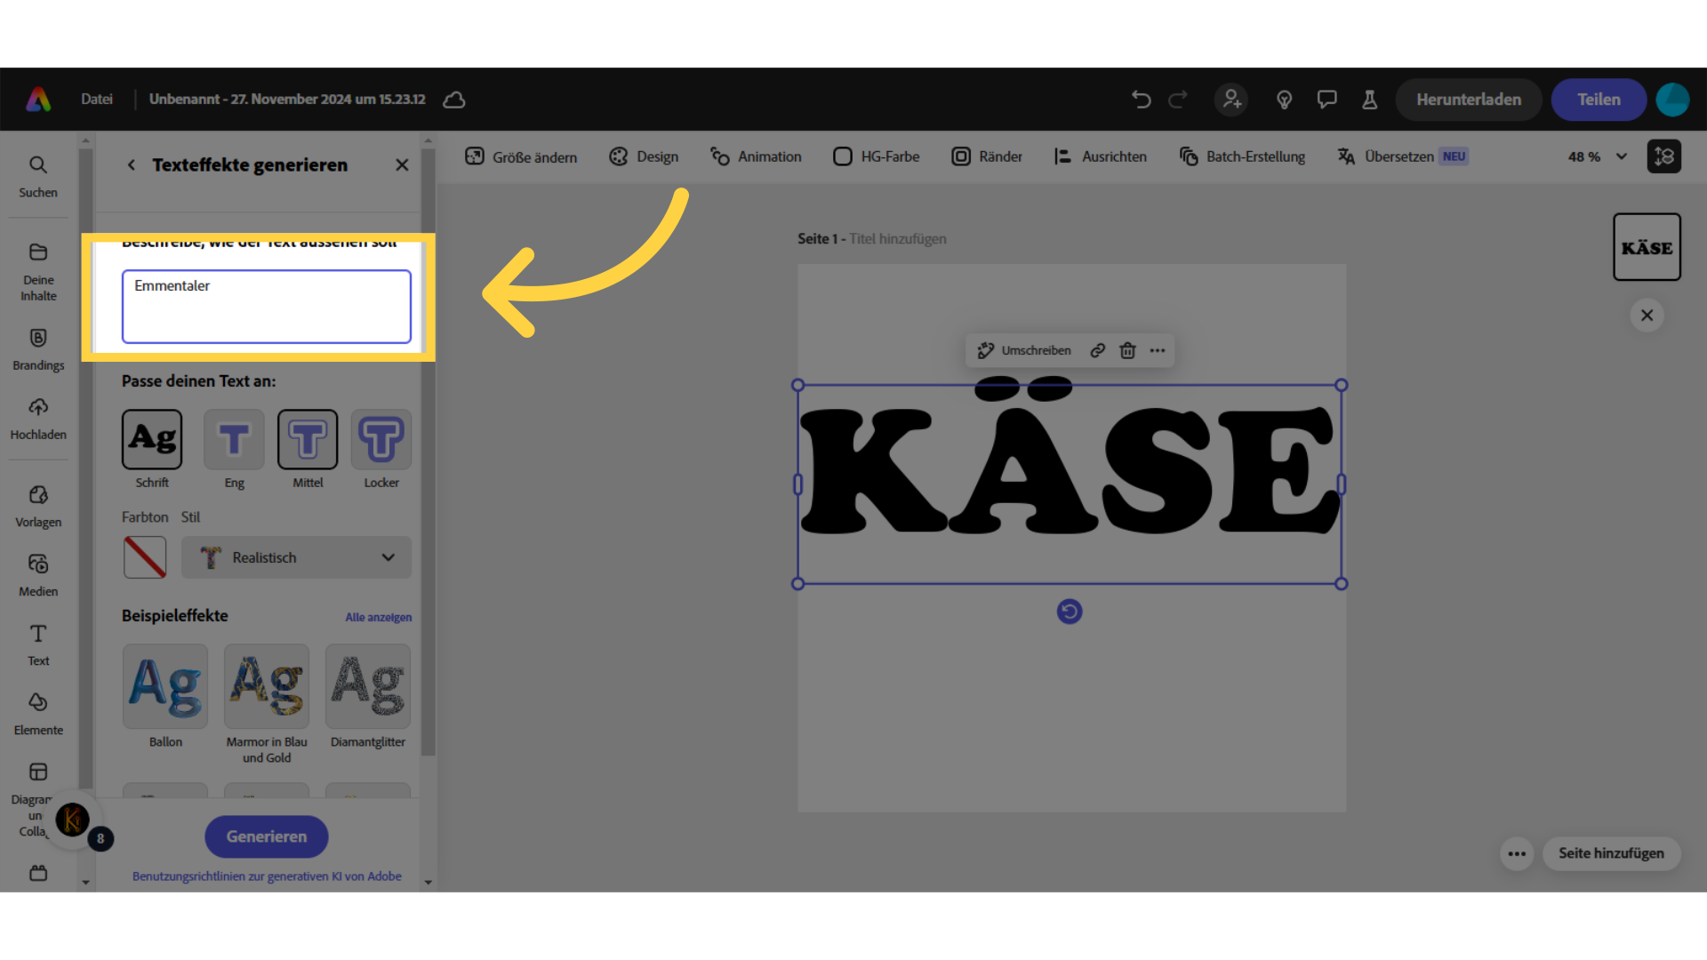Delete the selected text with trash icon
The height and width of the screenshot is (960, 1707).
coord(1127,350)
